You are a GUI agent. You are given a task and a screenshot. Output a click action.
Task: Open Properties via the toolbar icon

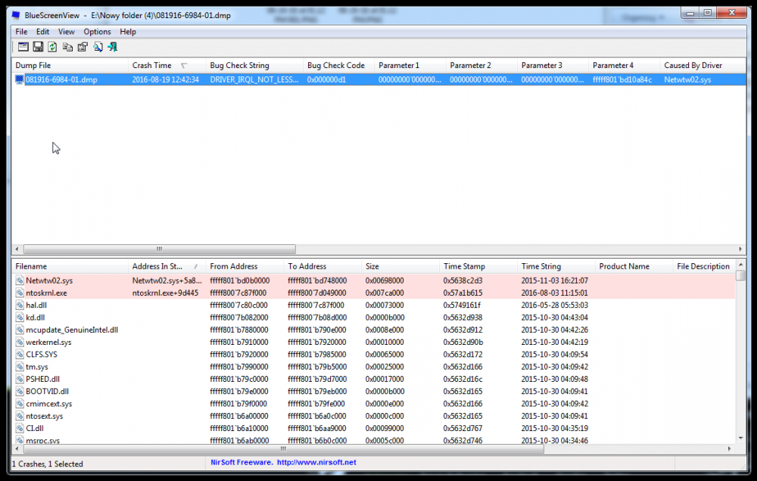coord(83,47)
